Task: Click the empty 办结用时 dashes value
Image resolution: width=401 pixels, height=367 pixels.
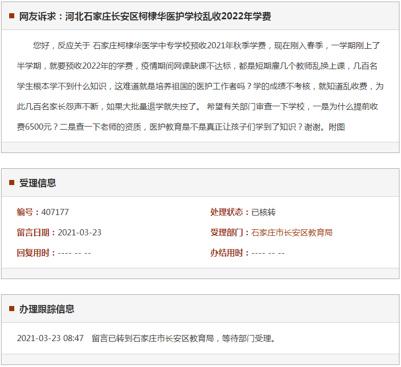Action: point(268,253)
